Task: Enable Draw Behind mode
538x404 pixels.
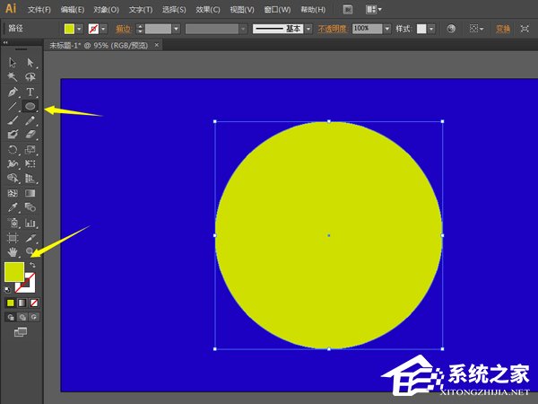Action: [22, 317]
